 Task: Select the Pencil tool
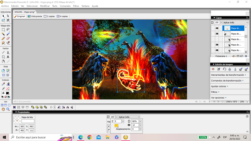tap(3, 39)
